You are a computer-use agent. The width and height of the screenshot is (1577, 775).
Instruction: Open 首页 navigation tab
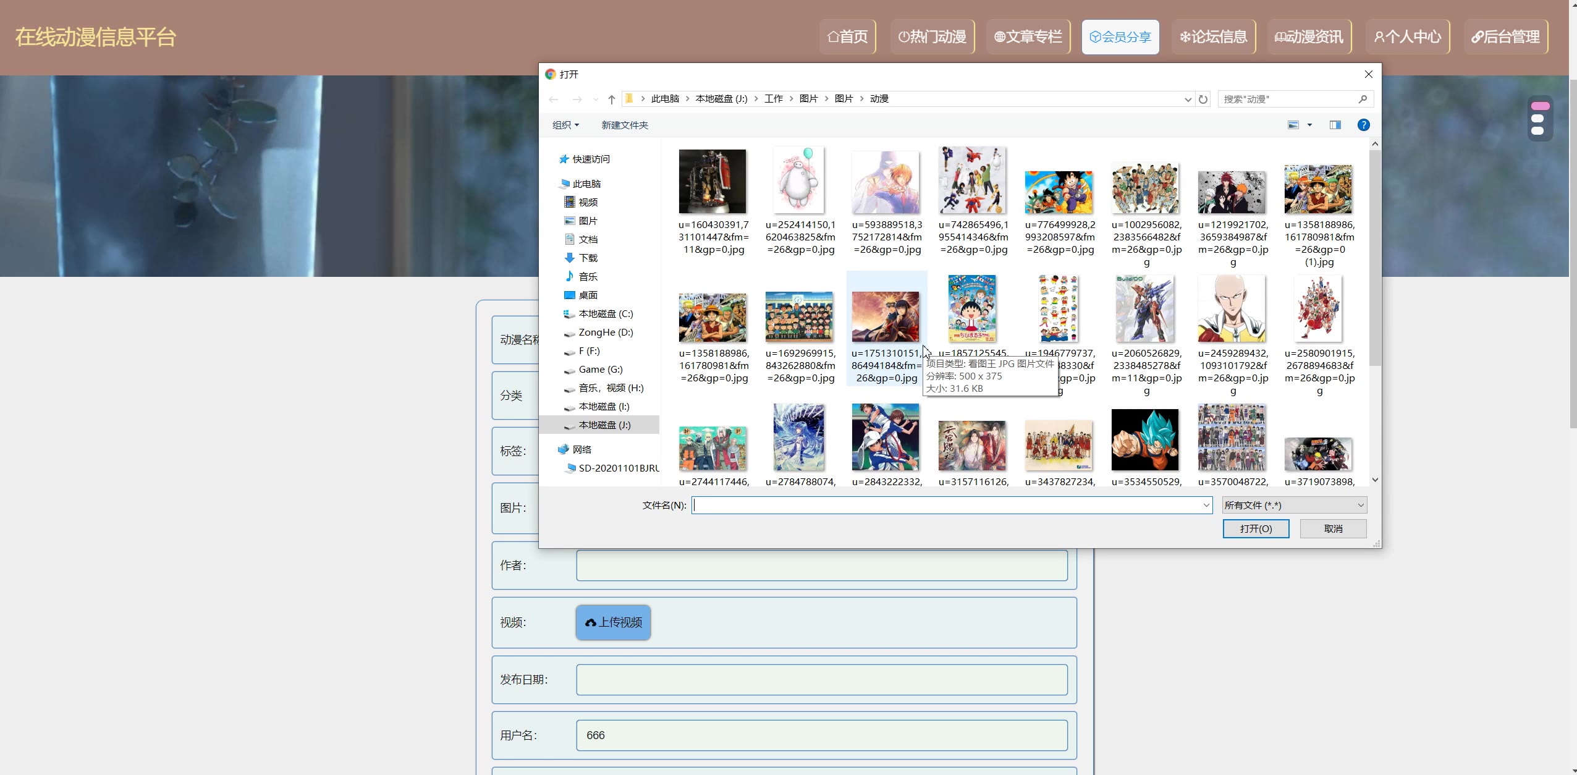click(x=848, y=36)
